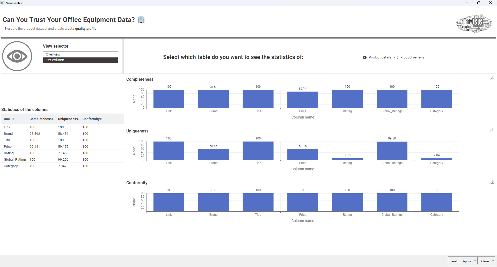Select the Global_Ratings row in the table

point(15,160)
